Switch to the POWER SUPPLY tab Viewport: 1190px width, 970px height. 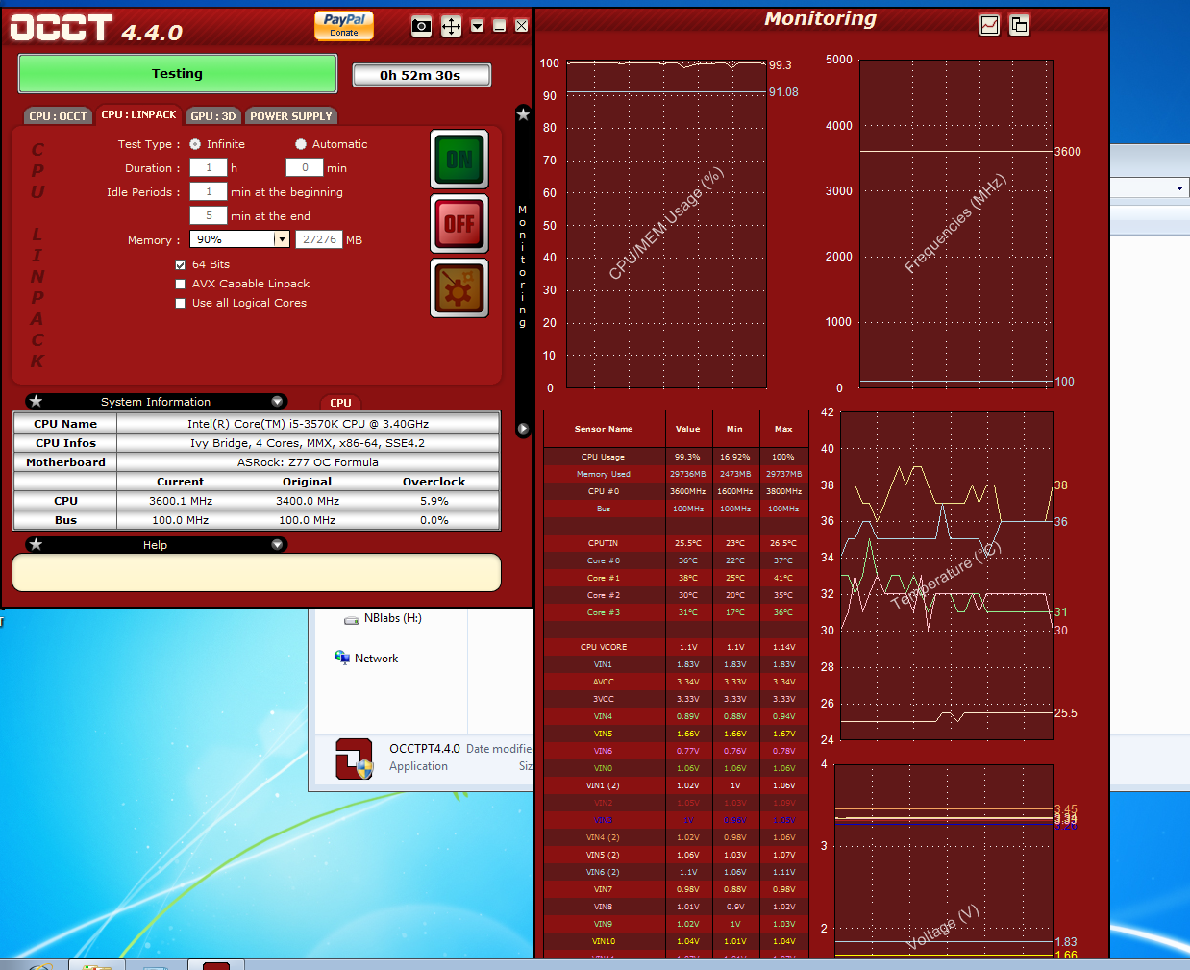click(291, 116)
